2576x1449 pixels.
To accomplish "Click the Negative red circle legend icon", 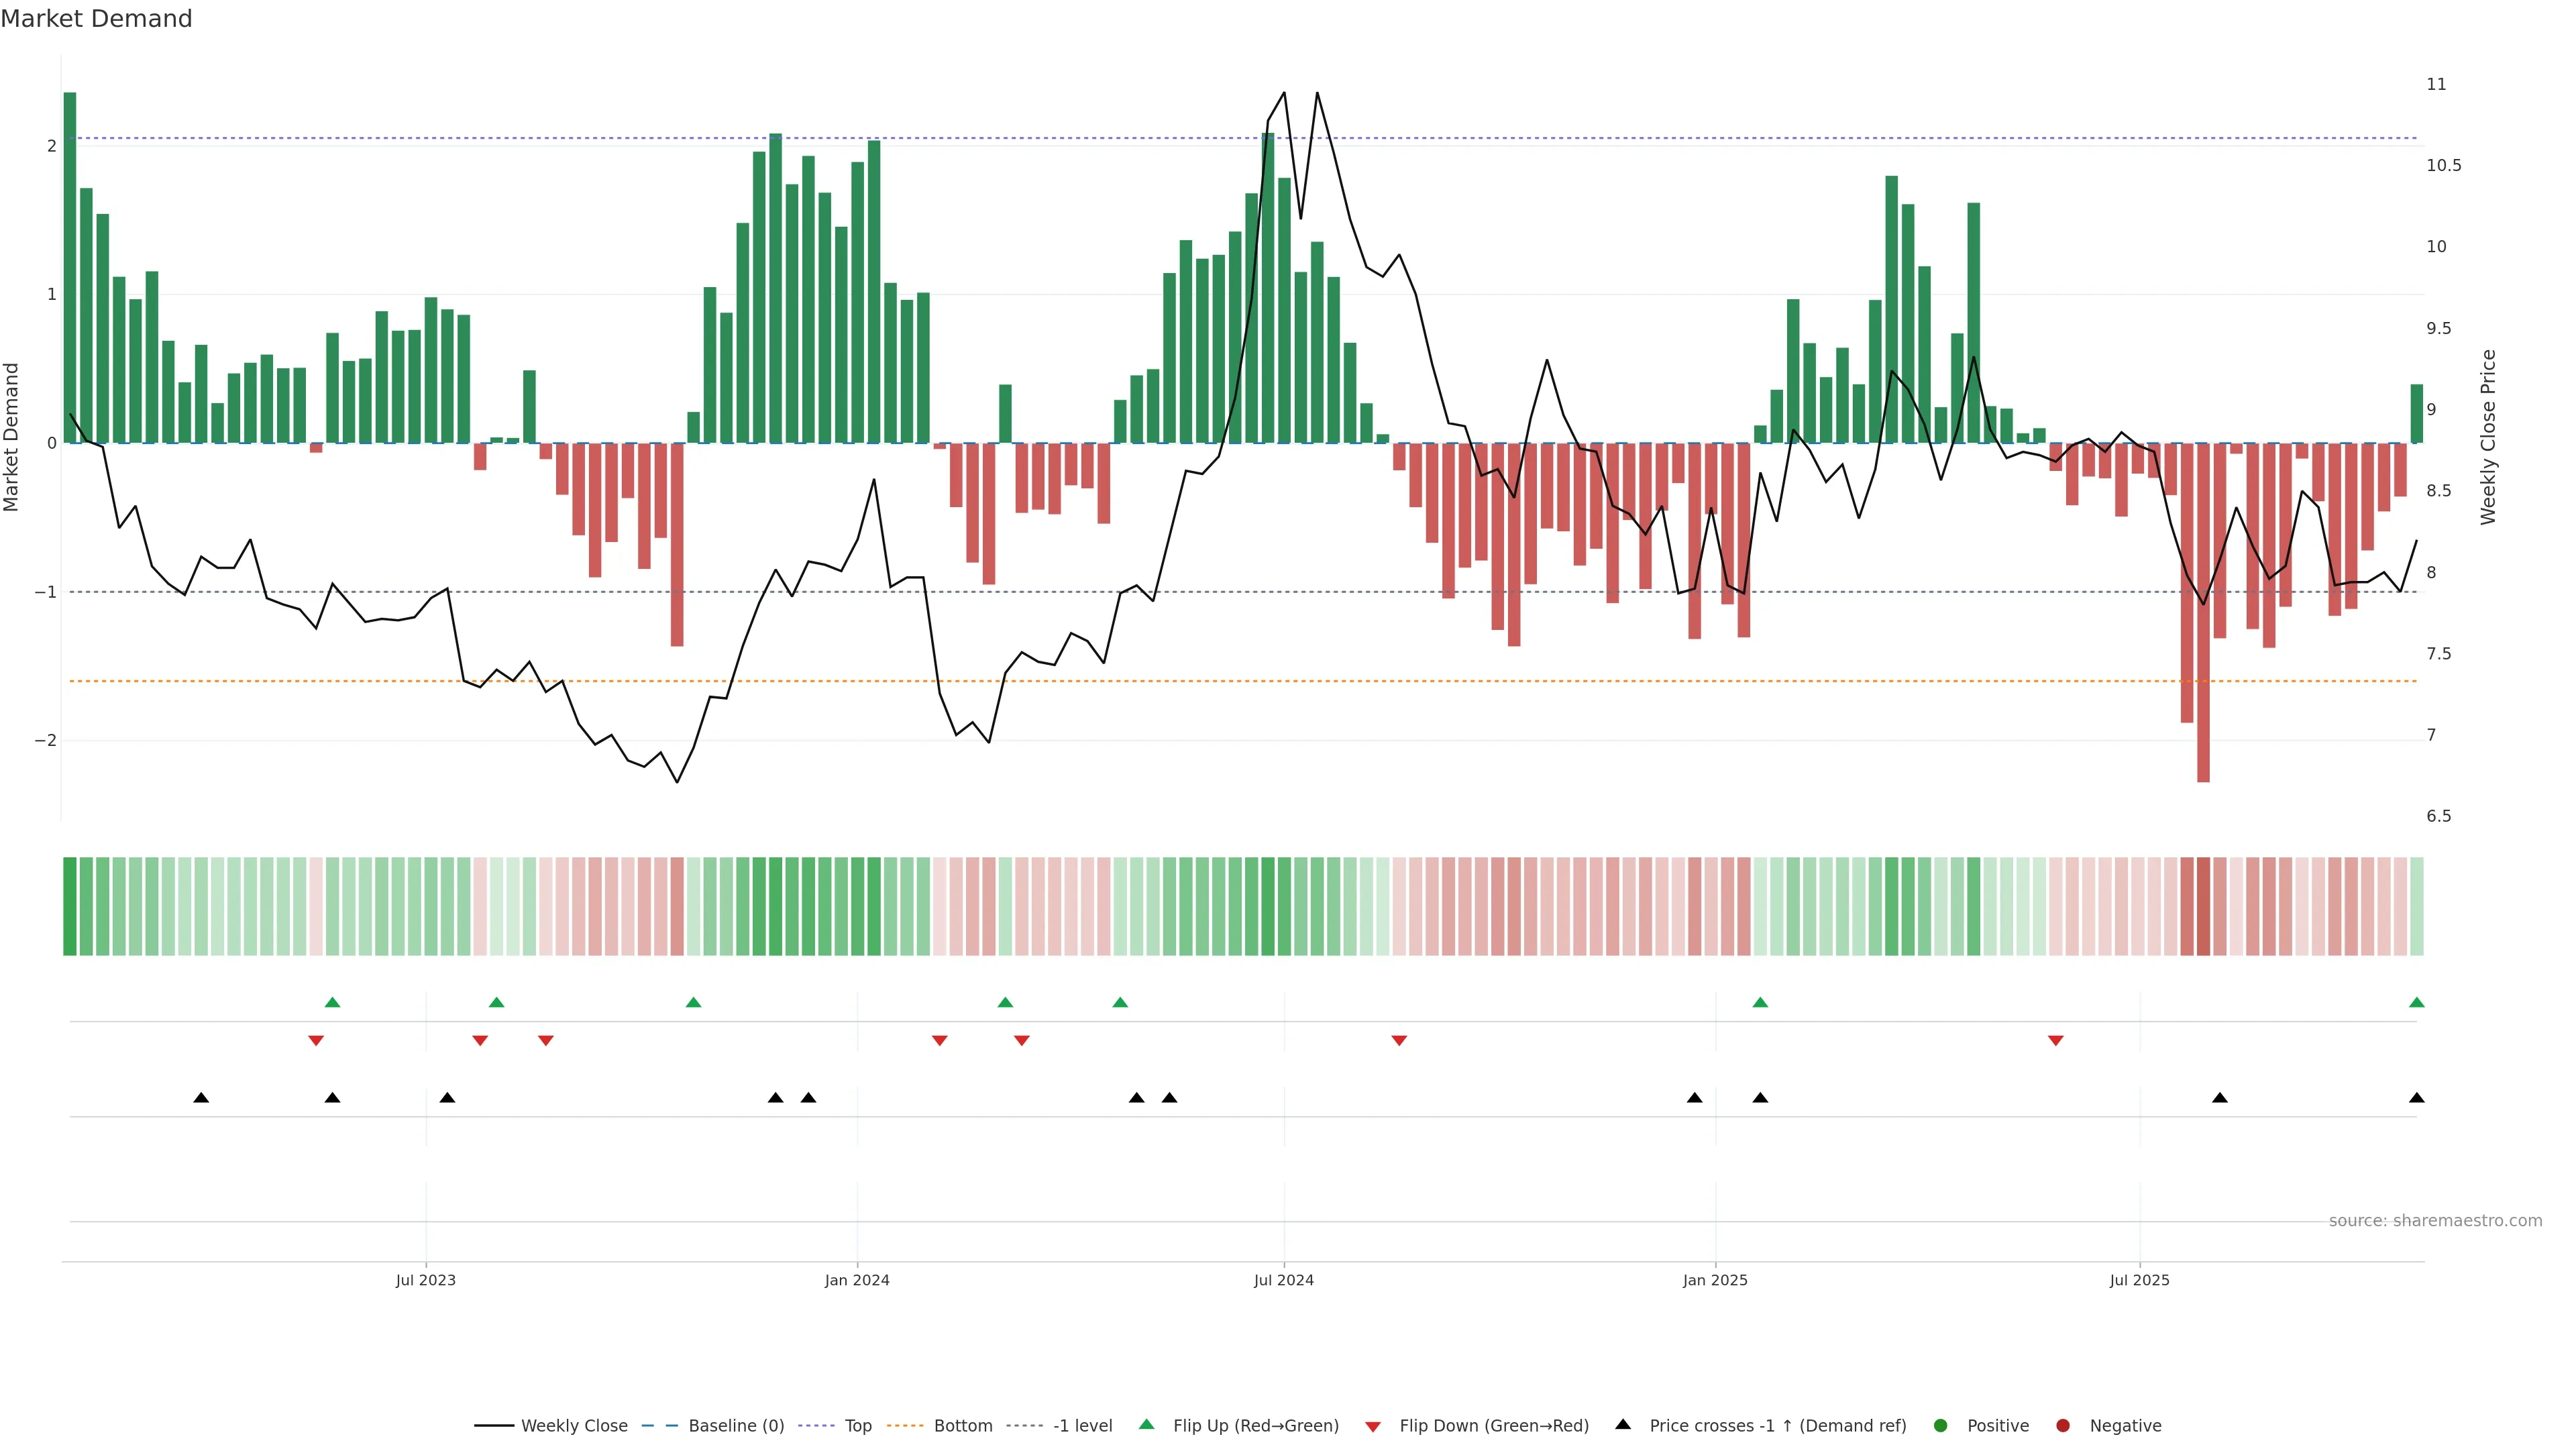I will (x=2063, y=1426).
